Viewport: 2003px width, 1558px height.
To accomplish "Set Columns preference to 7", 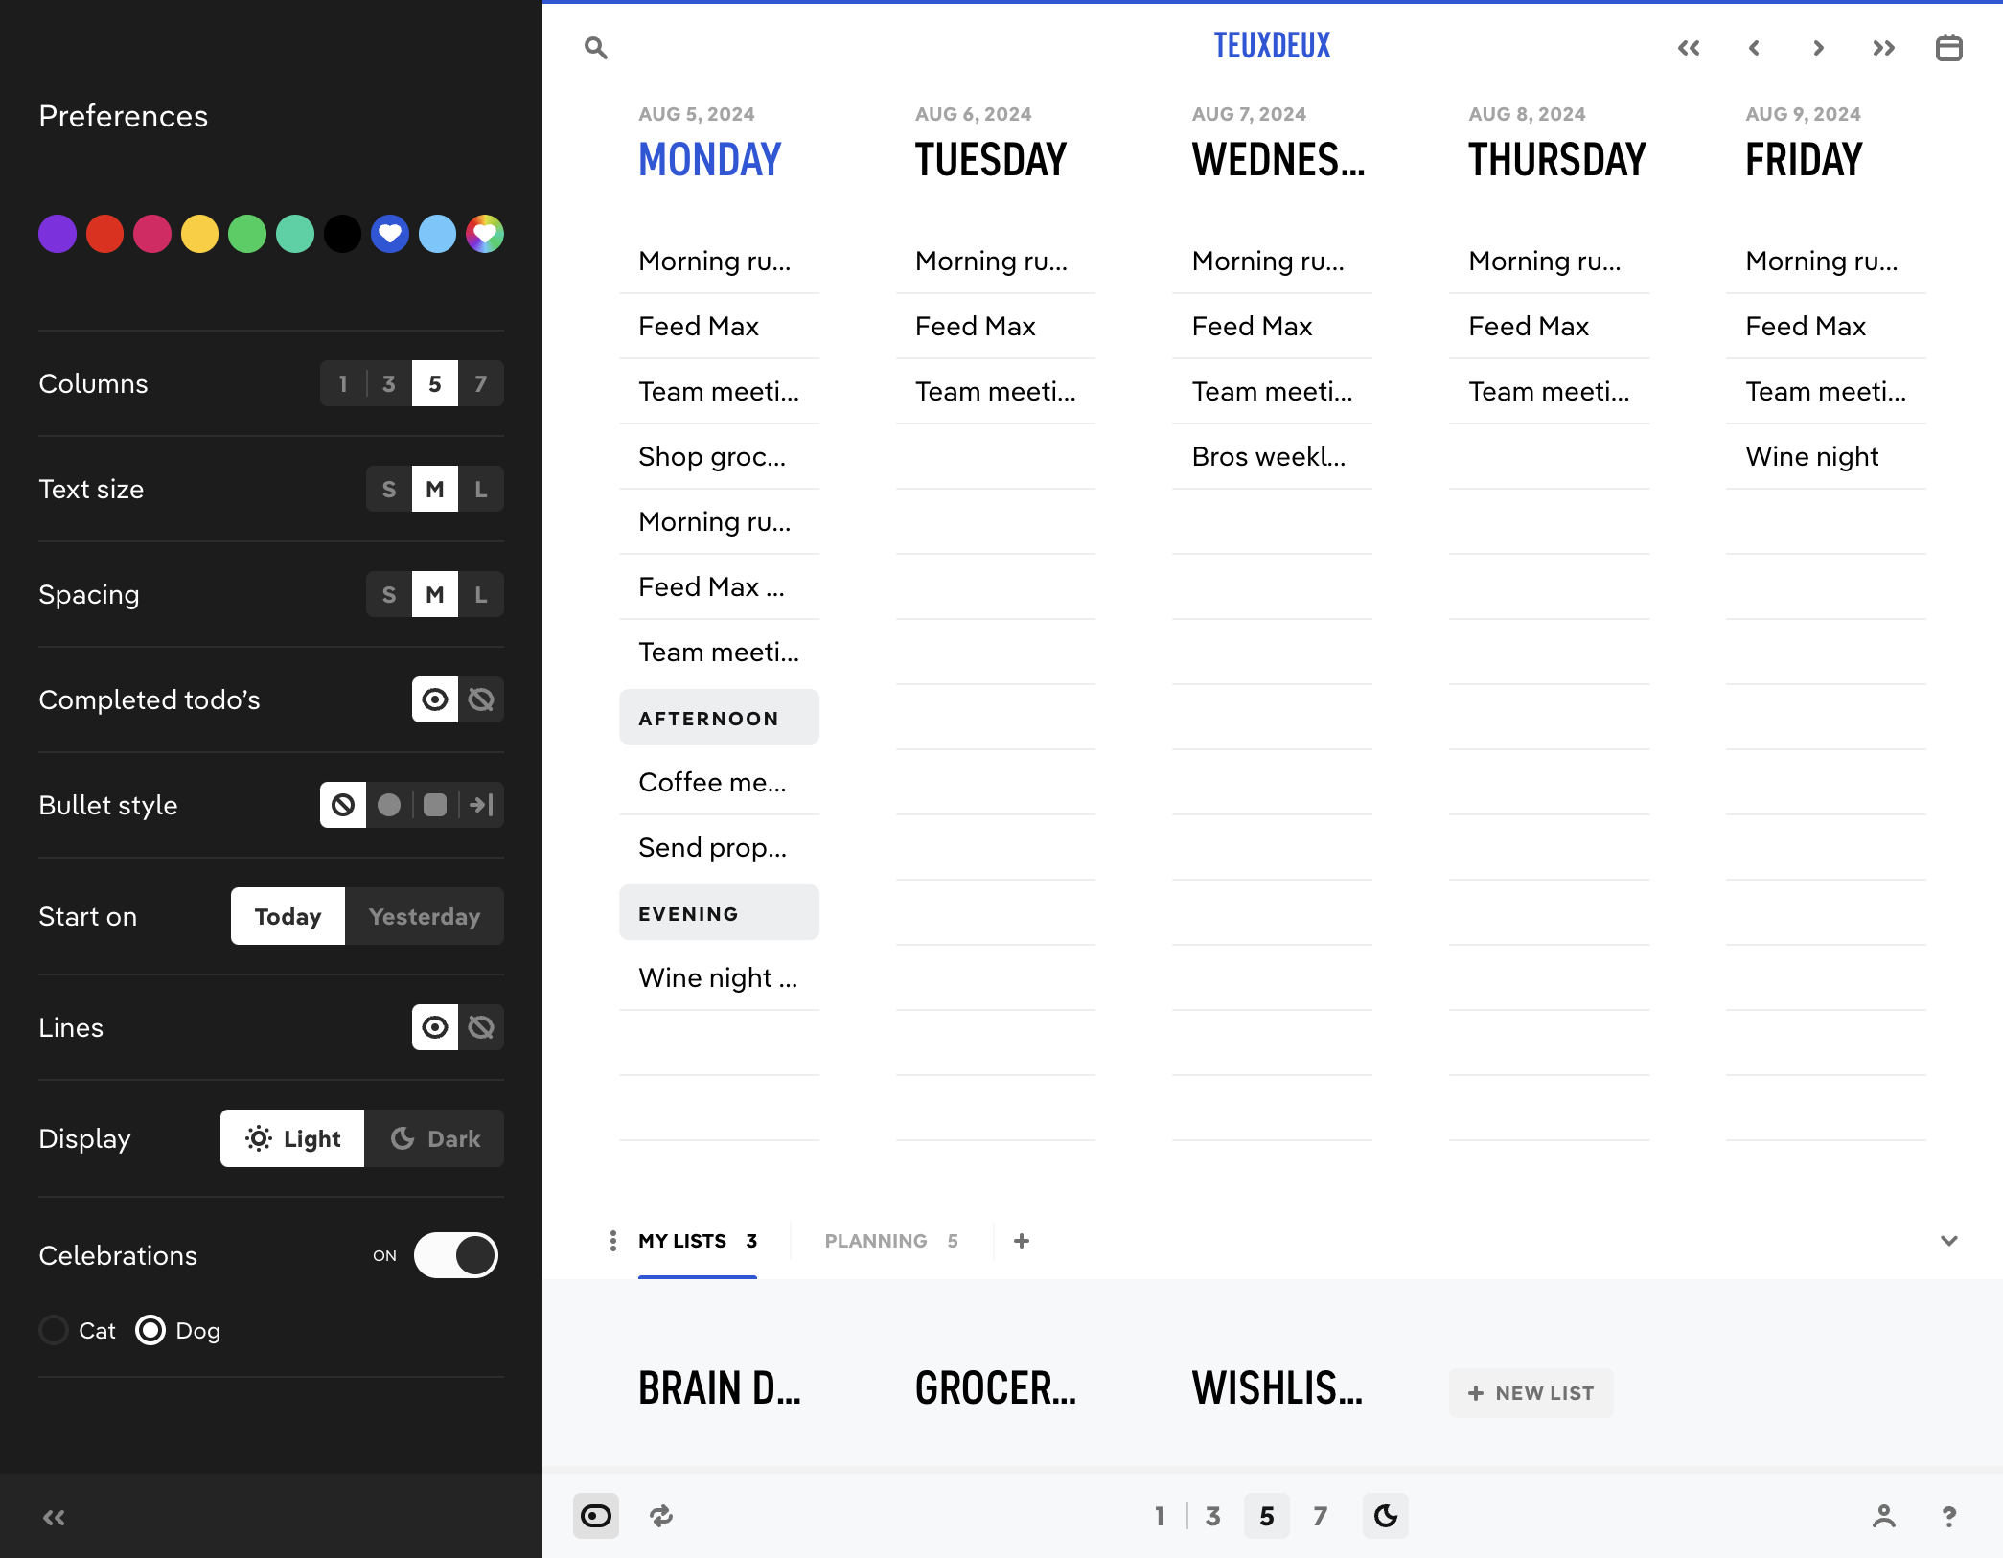I will click(481, 383).
